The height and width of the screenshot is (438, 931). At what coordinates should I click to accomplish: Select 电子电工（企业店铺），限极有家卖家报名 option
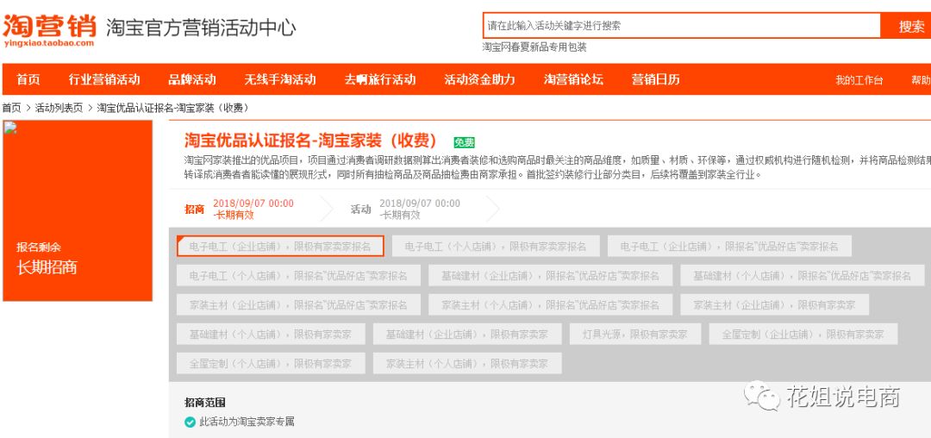point(280,246)
